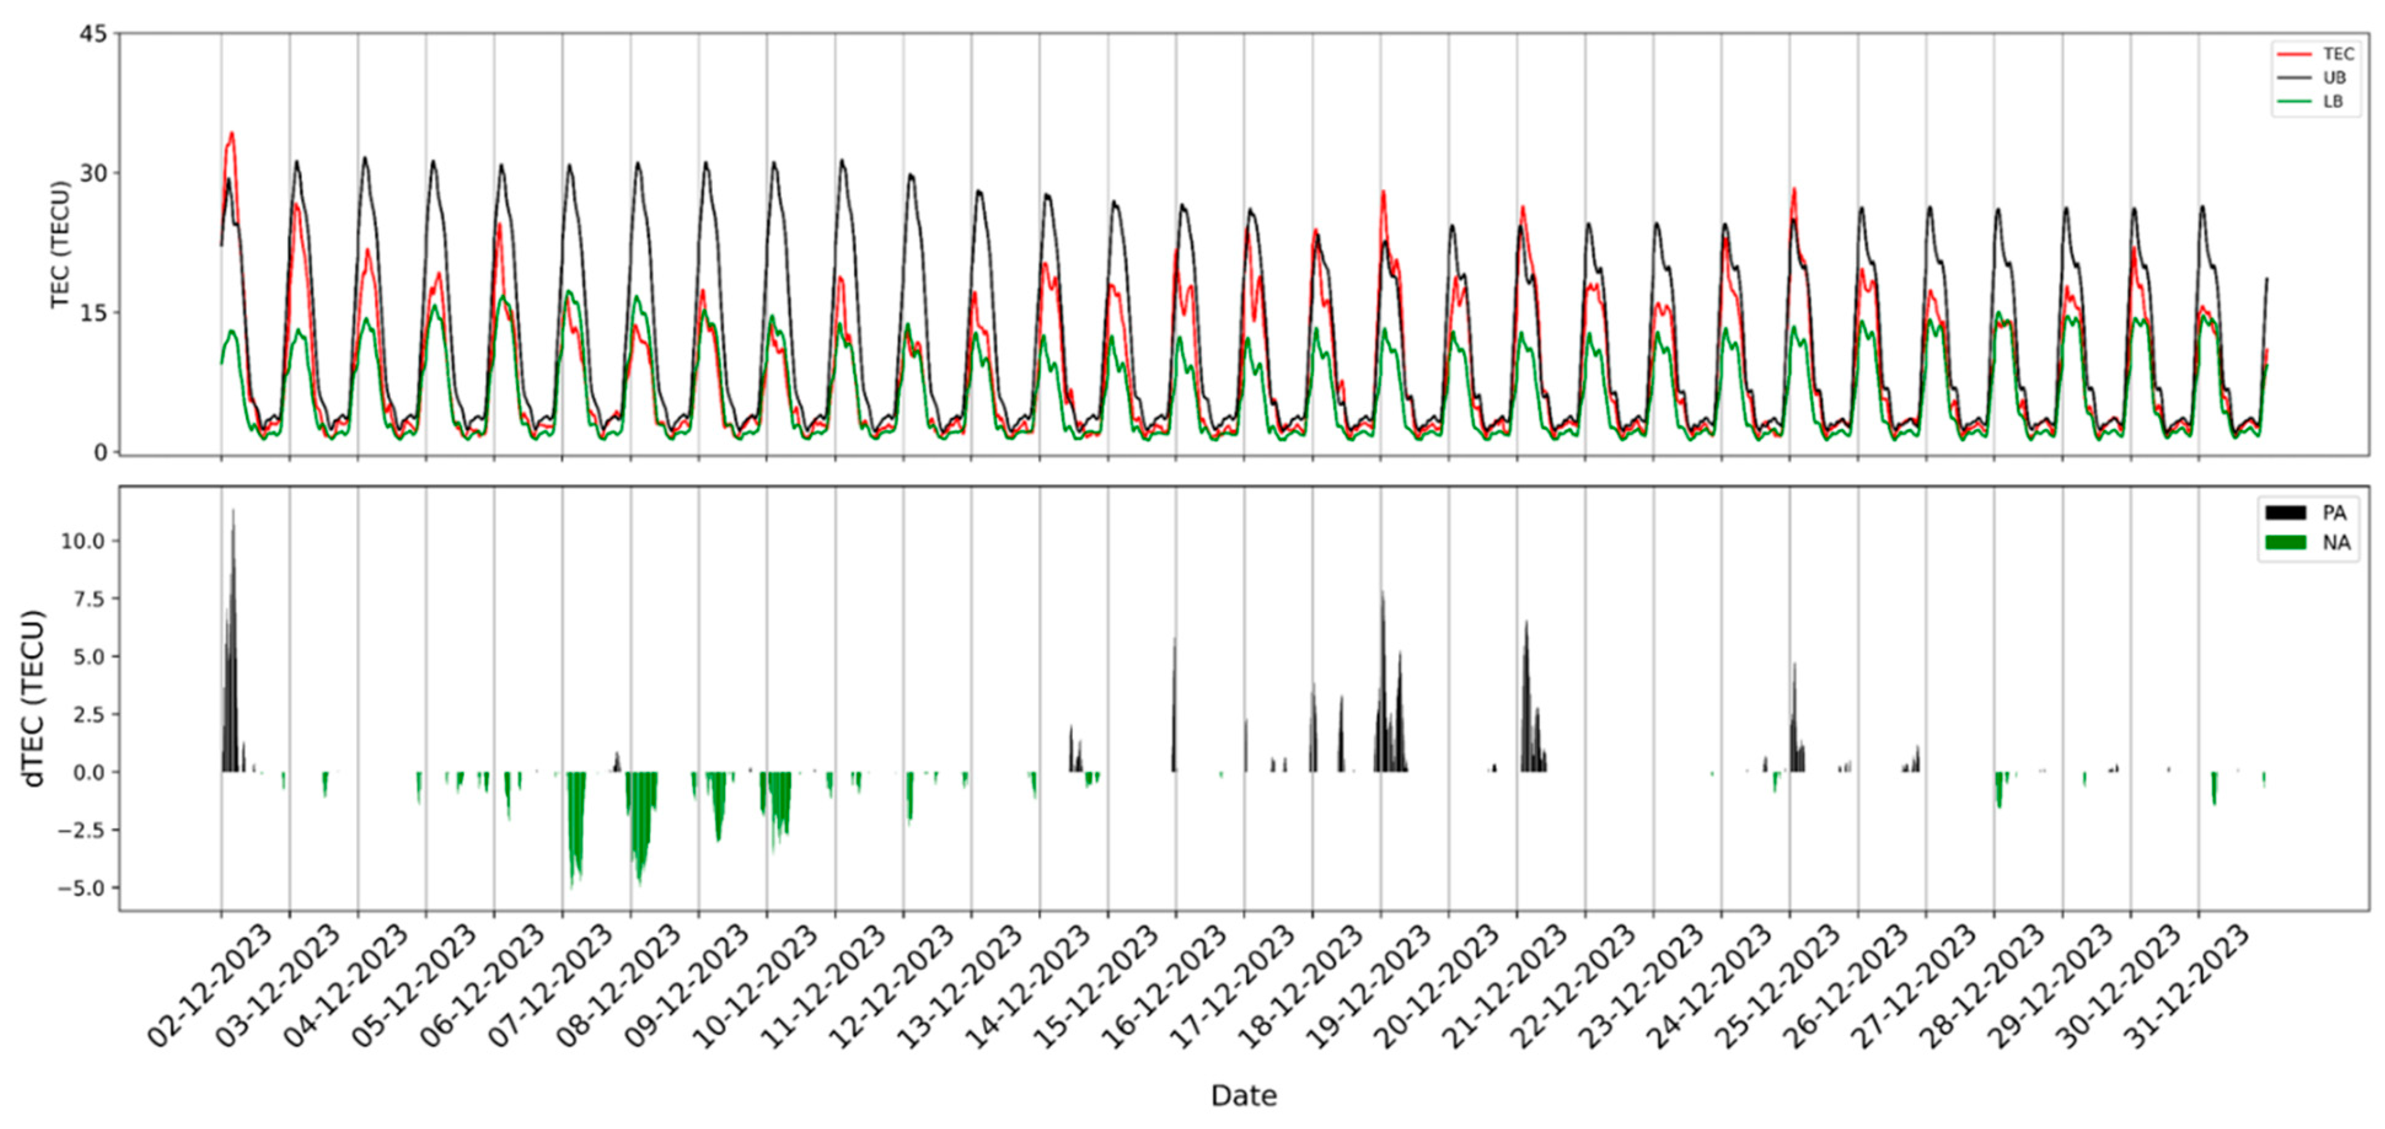The width and height of the screenshot is (2385, 1129).
Task: Click the '17-12-2023' date label
Action: [1233, 988]
